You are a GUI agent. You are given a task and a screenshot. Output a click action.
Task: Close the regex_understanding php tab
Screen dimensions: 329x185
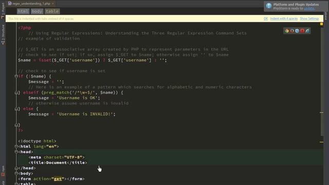(53, 4)
